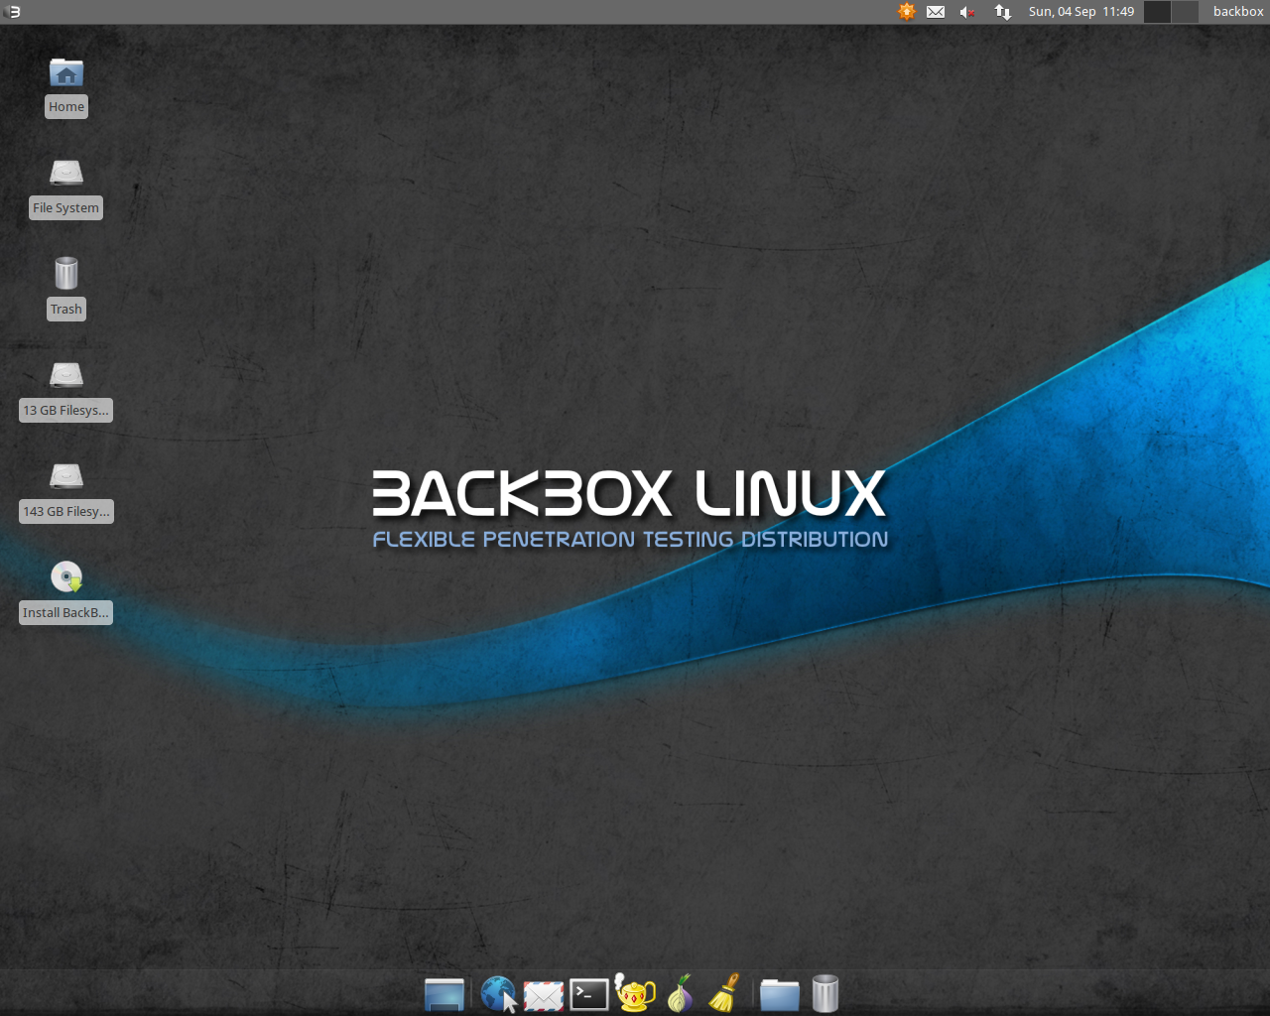1270x1016 pixels.
Task: Click the '143 GB Filesy...' label
Action: 66,512
